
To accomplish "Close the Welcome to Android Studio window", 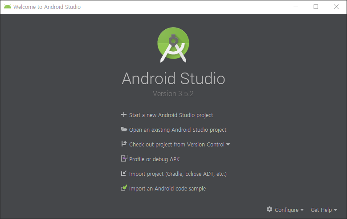I will [336, 7].
